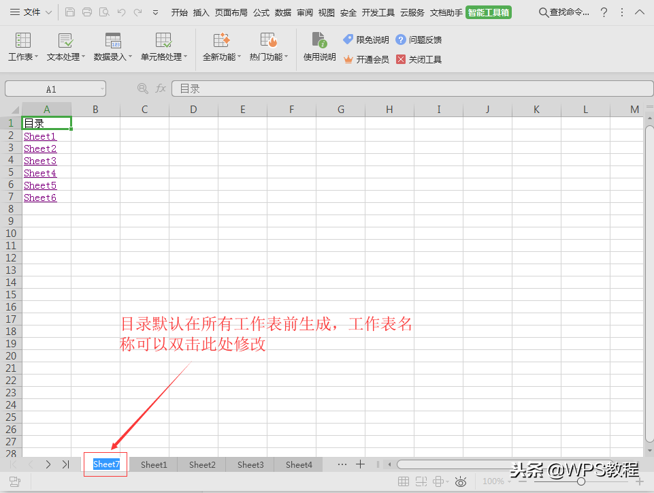Expand quick access toolbar customization arrow
Viewport: 654px width, 493px height.
pyautogui.click(x=156, y=13)
